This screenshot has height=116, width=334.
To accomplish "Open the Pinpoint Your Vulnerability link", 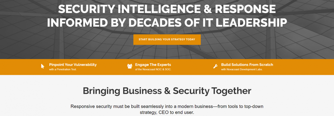I will tap(73, 65).
